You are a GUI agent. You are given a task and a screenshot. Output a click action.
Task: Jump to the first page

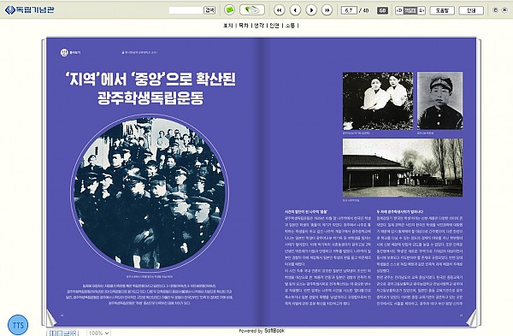(x=279, y=10)
